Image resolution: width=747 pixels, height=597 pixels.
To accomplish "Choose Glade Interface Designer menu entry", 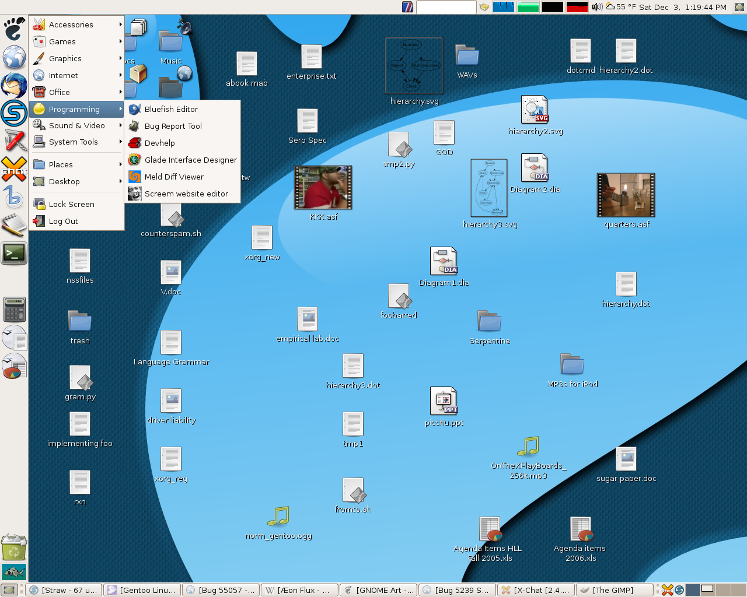I will tap(190, 160).
